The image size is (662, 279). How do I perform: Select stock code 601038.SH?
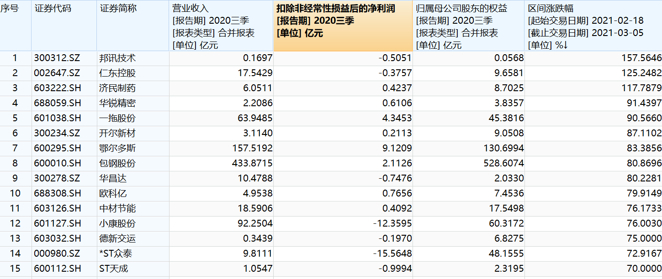[57, 119]
